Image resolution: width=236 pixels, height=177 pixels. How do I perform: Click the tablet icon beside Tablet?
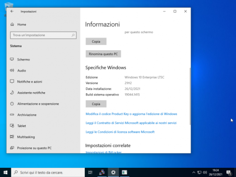[x=12, y=126]
